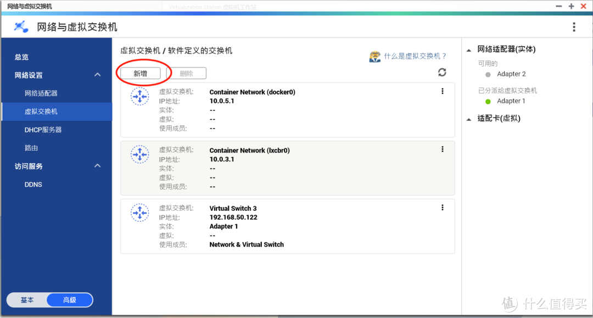Click the mascot icon beside 什么是虚拟交换机

pos(375,57)
